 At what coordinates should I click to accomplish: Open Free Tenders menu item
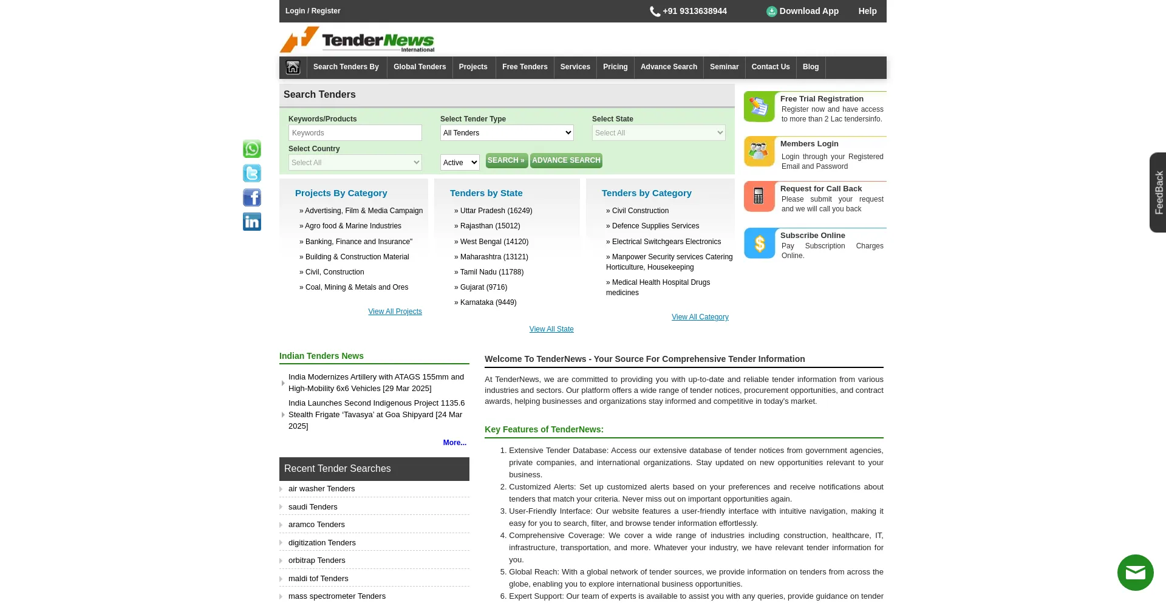525,67
